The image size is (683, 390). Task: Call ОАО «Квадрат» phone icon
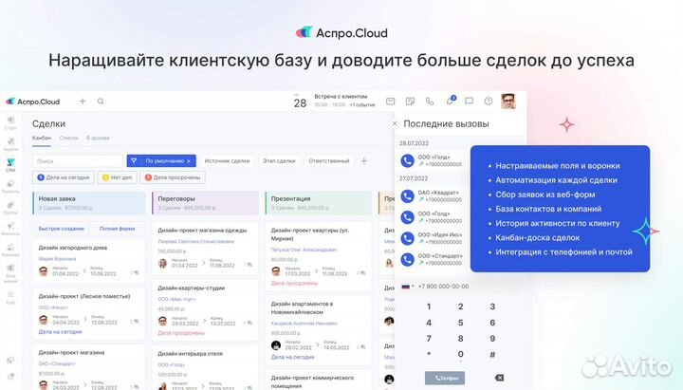(407, 196)
